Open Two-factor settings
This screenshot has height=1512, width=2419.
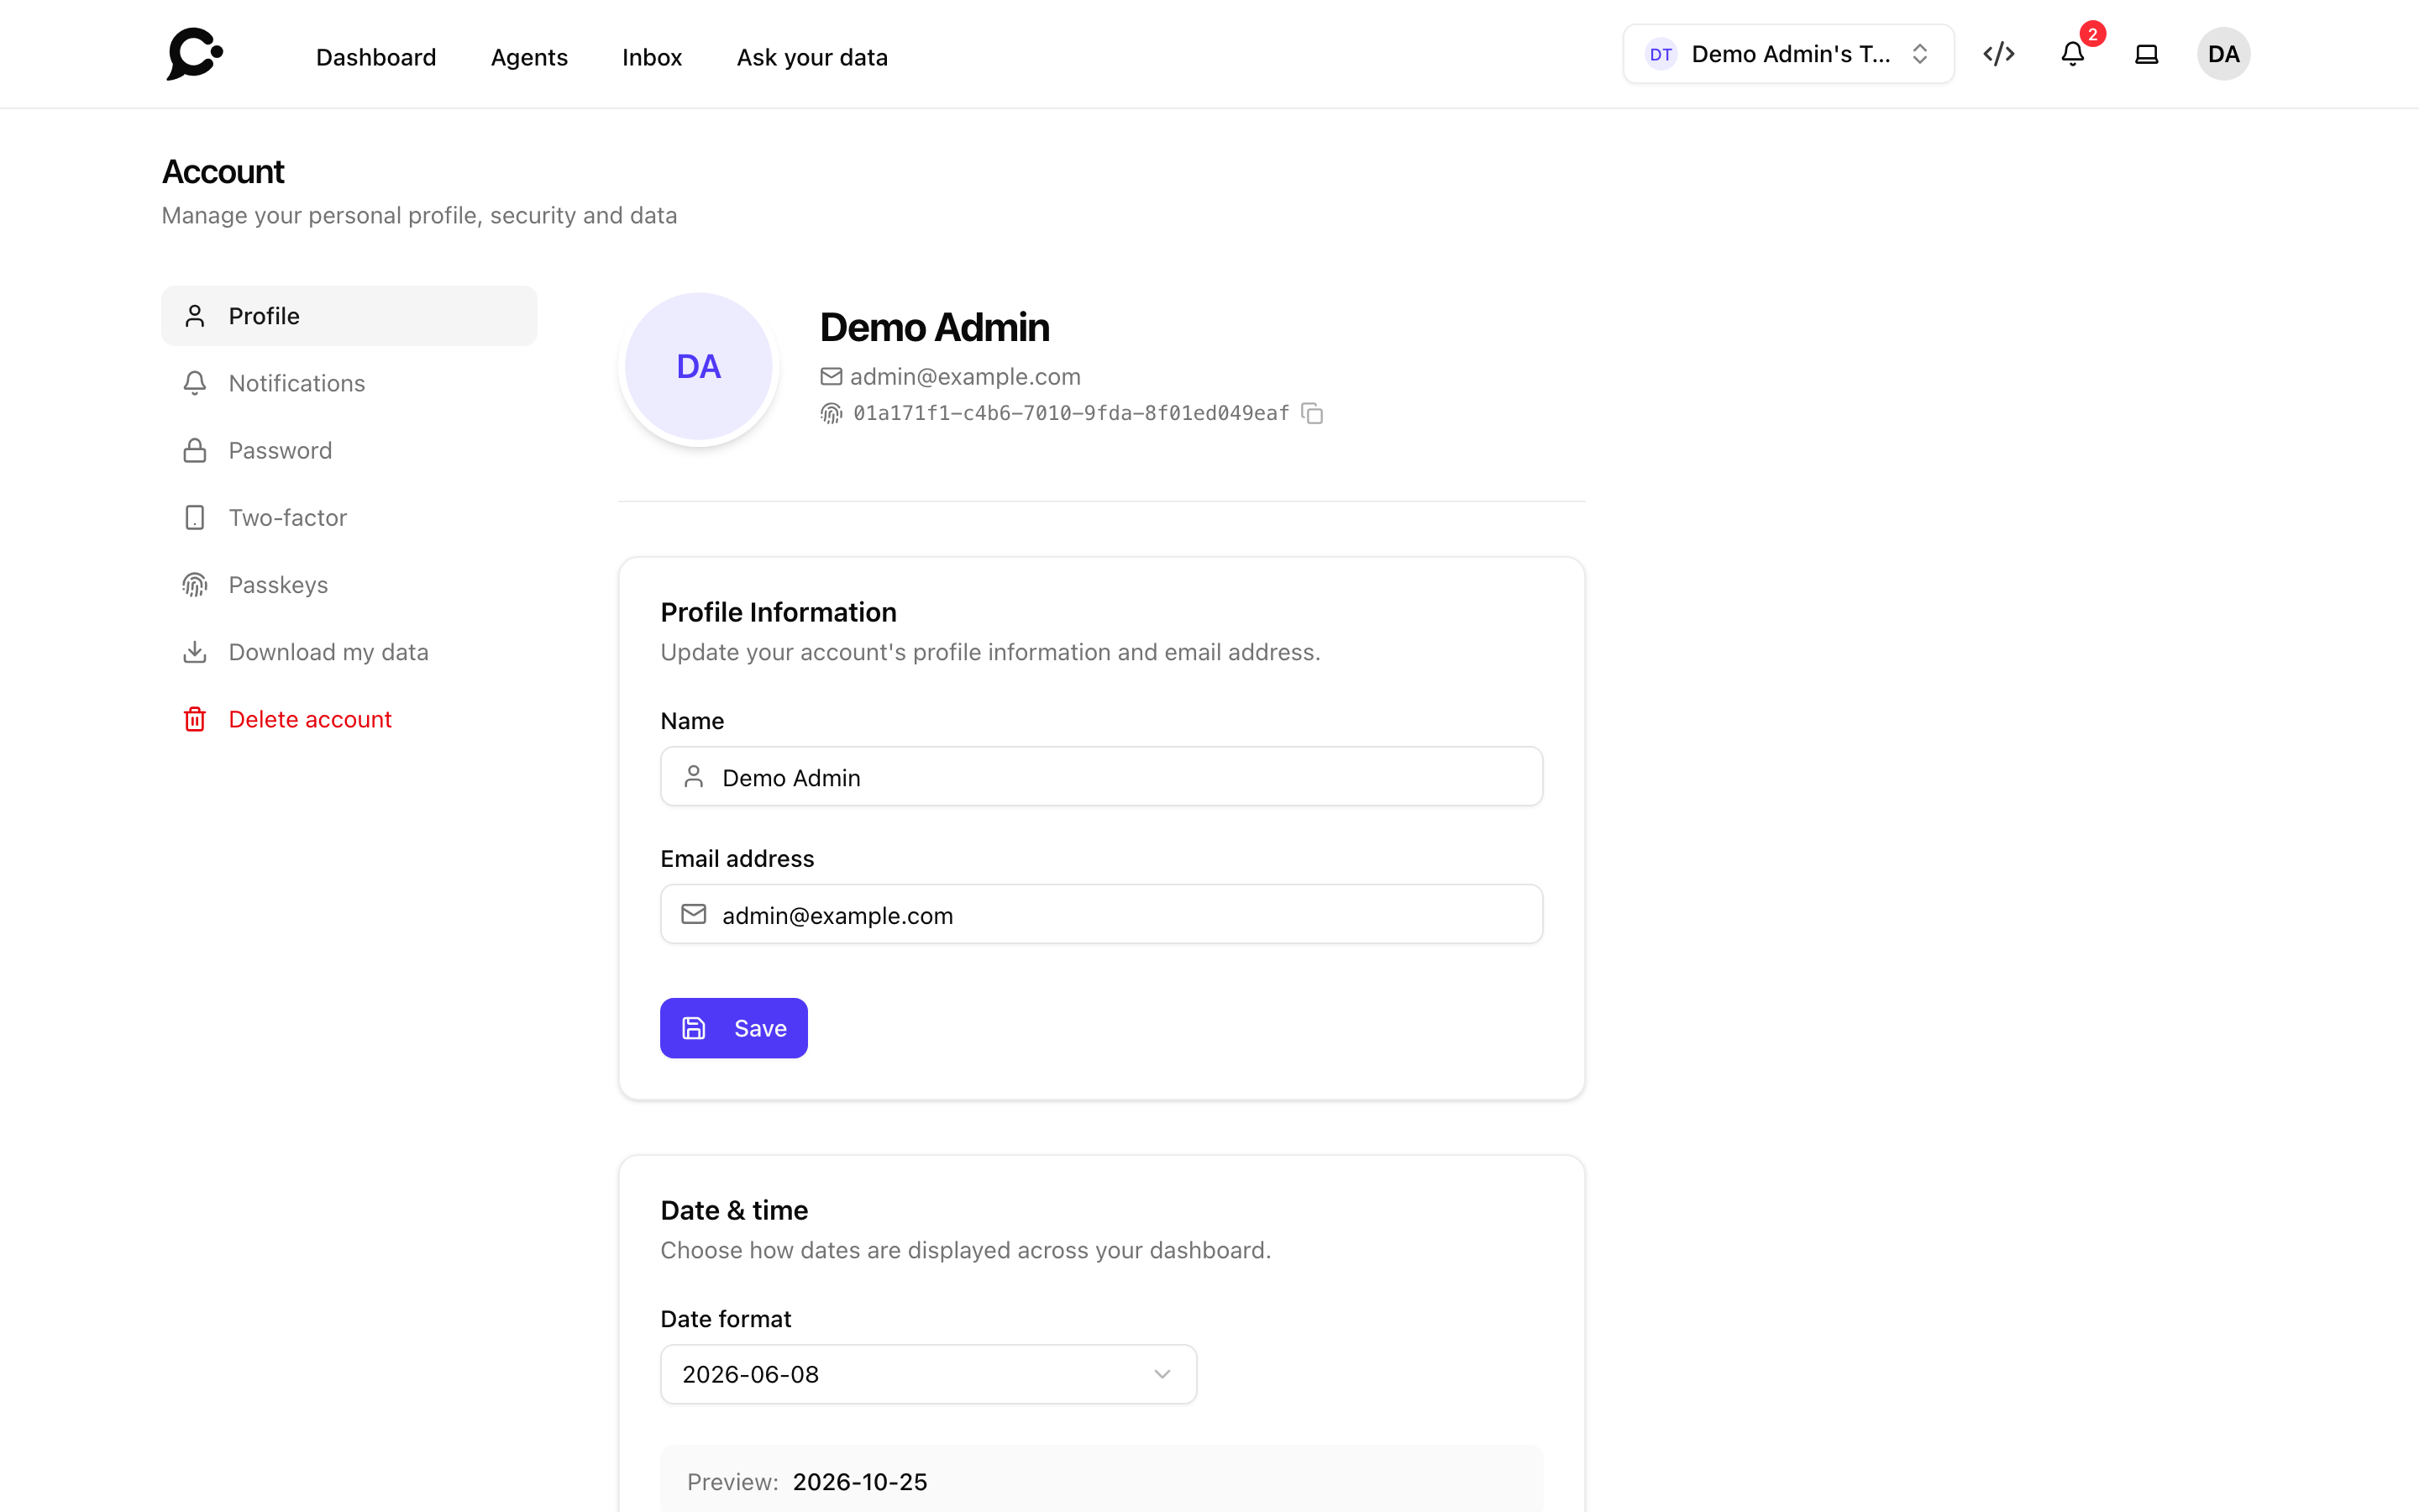(349, 517)
